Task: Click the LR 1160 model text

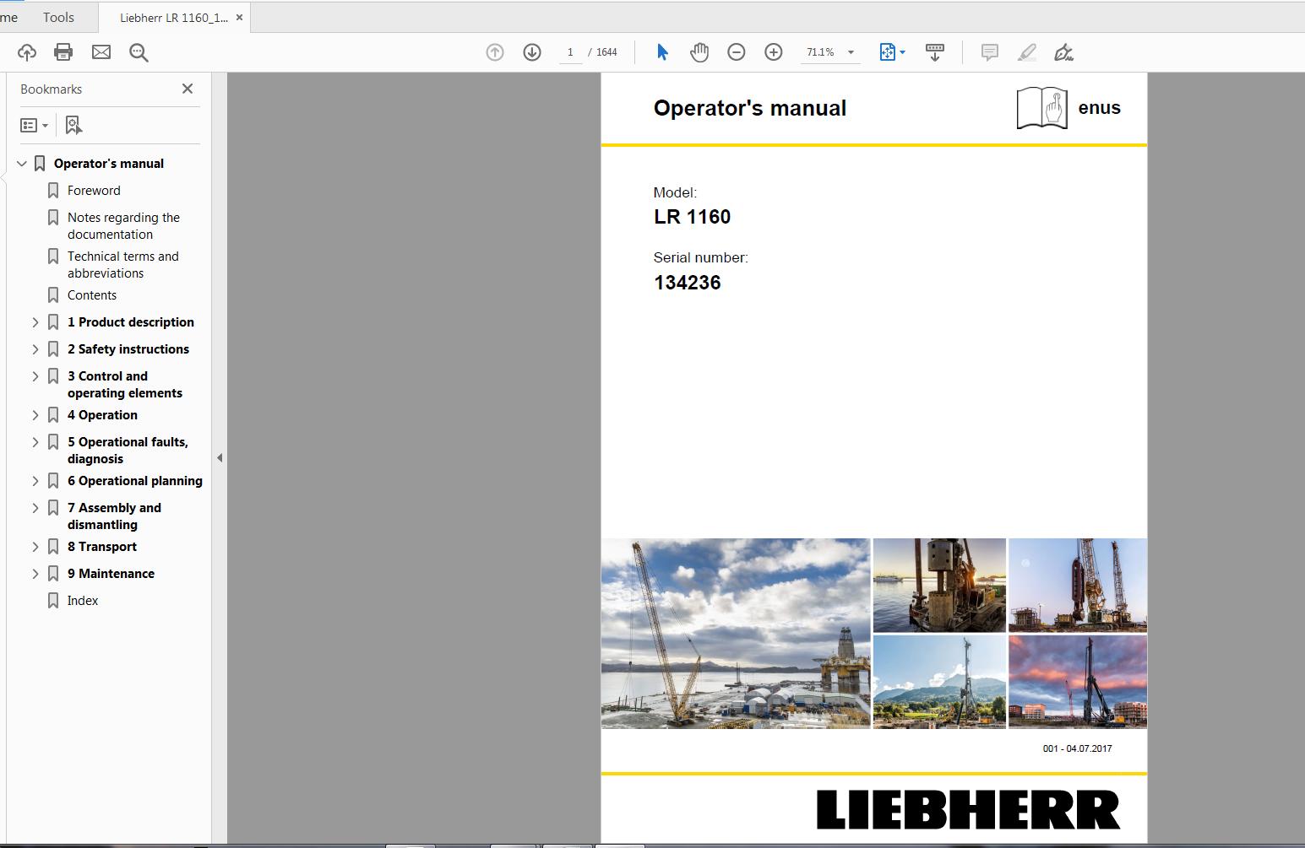Action: click(692, 217)
